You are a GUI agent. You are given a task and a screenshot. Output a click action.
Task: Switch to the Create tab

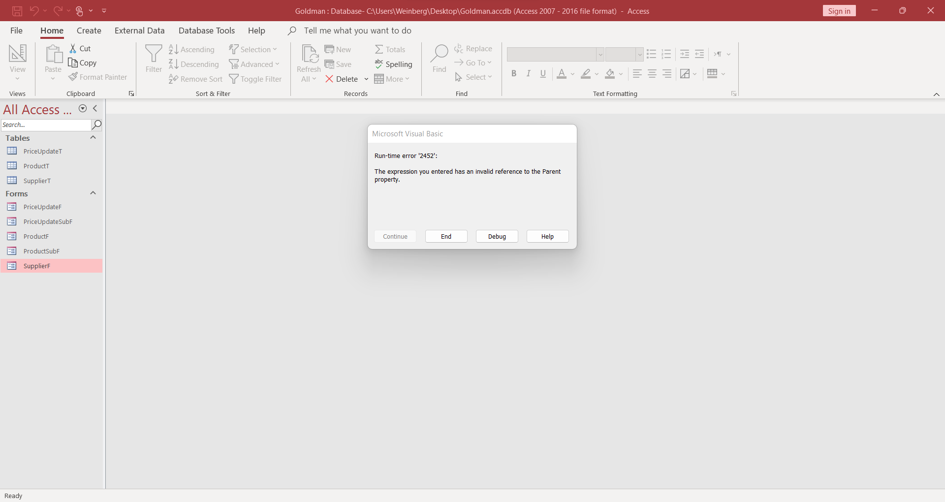(89, 31)
